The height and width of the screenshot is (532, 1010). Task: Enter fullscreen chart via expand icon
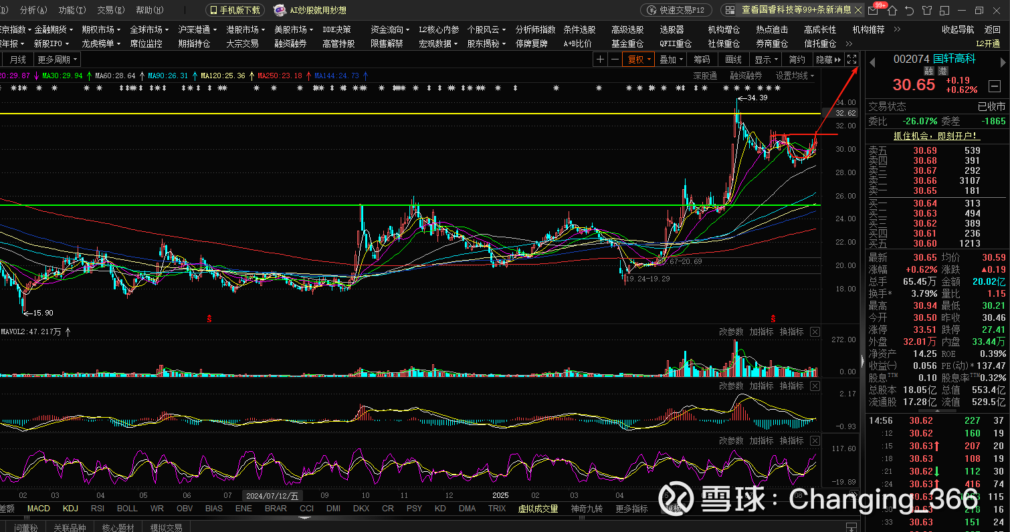click(851, 59)
